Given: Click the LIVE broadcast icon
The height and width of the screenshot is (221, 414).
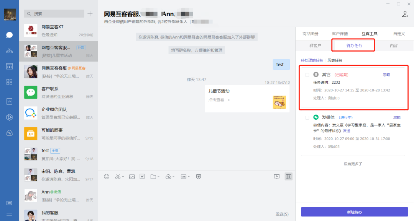Looking at the screenshot, I should coord(184,177).
